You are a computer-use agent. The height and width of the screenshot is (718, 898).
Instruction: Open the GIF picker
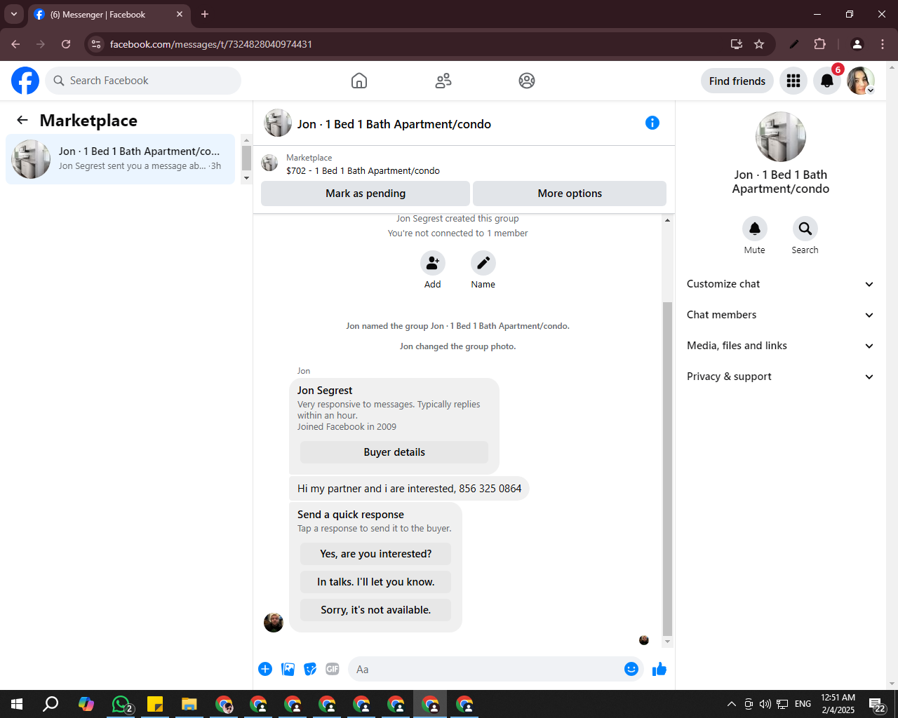pyautogui.click(x=333, y=669)
